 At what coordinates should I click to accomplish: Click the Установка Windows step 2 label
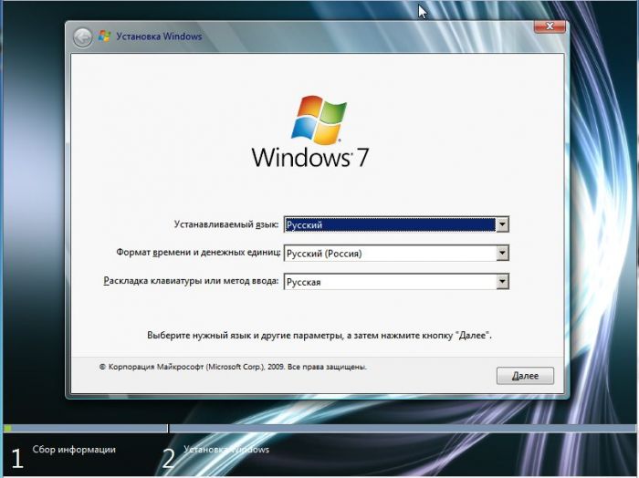coord(226,450)
